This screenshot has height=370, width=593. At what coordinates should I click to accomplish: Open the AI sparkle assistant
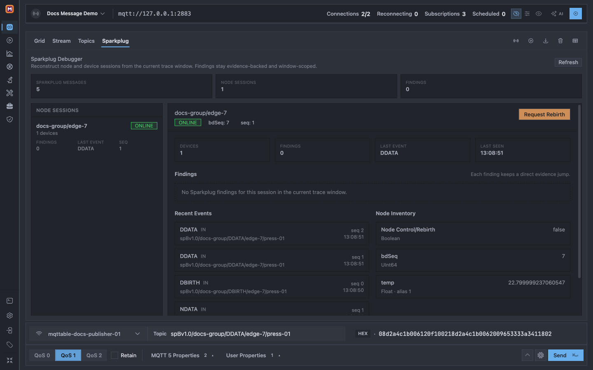[x=557, y=14]
